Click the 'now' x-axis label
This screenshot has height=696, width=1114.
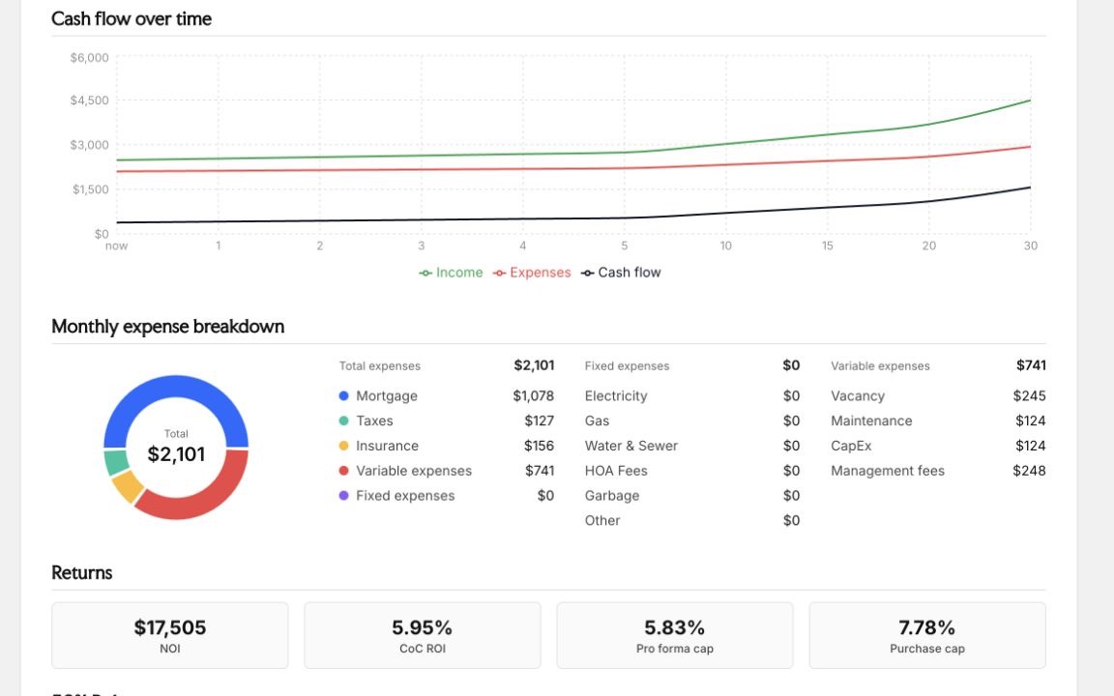[x=116, y=246]
